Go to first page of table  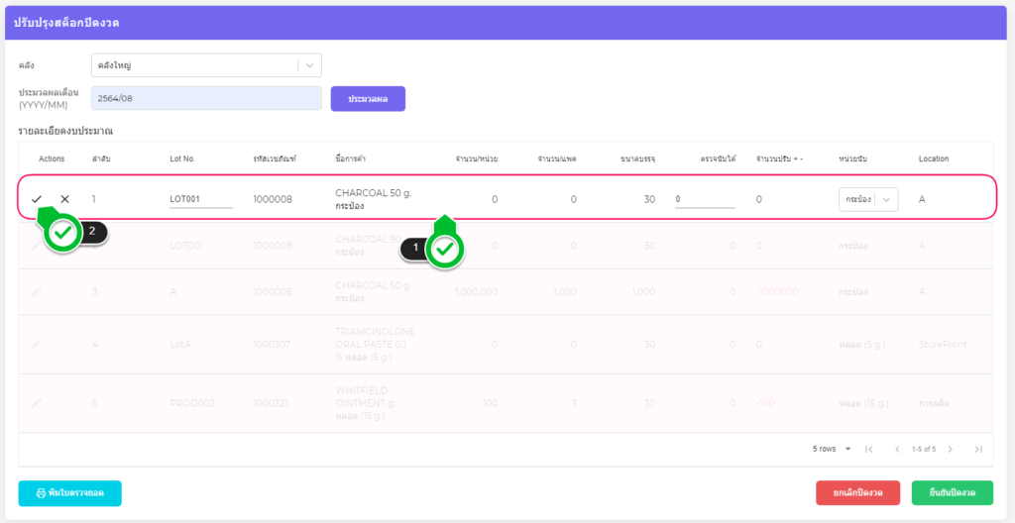coord(868,449)
